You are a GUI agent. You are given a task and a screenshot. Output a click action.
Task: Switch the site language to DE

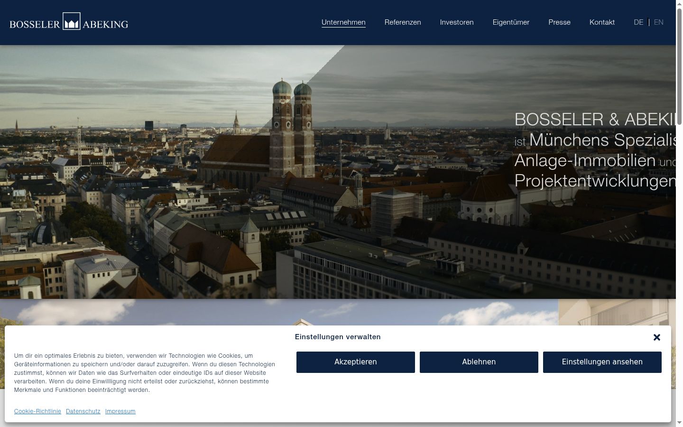[x=638, y=22]
